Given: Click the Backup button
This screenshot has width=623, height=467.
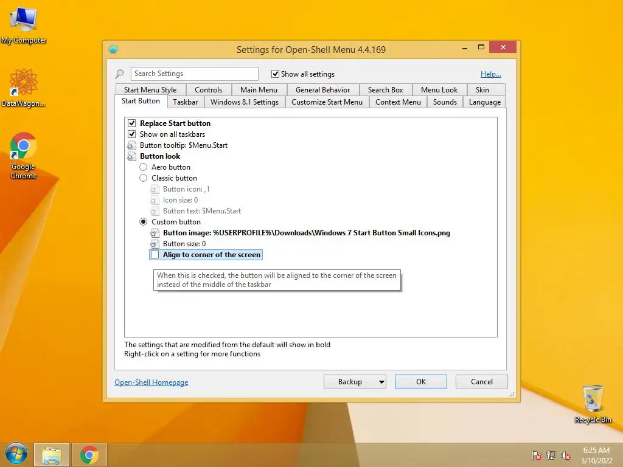Looking at the screenshot, I should tap(350, 382).
